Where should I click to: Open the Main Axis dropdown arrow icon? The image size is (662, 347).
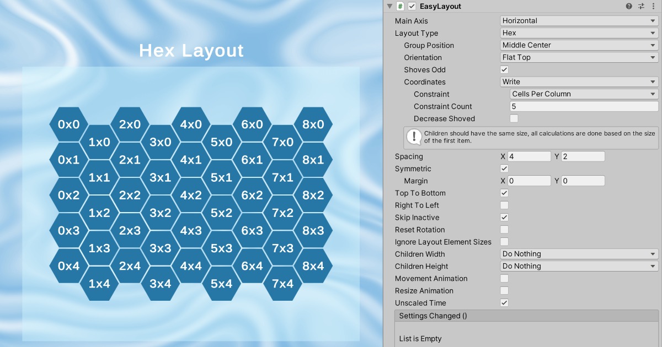[x=653, y=20]
